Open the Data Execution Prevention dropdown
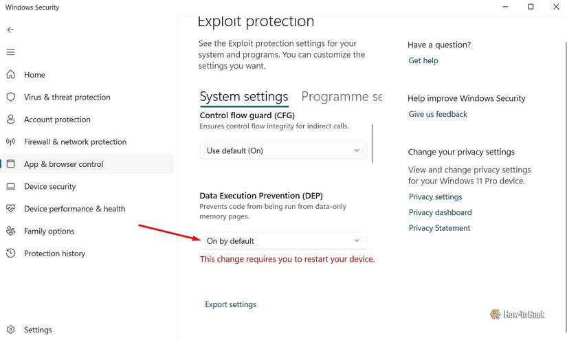The width and height of the screenshot is (567, 340). (283, 240)
